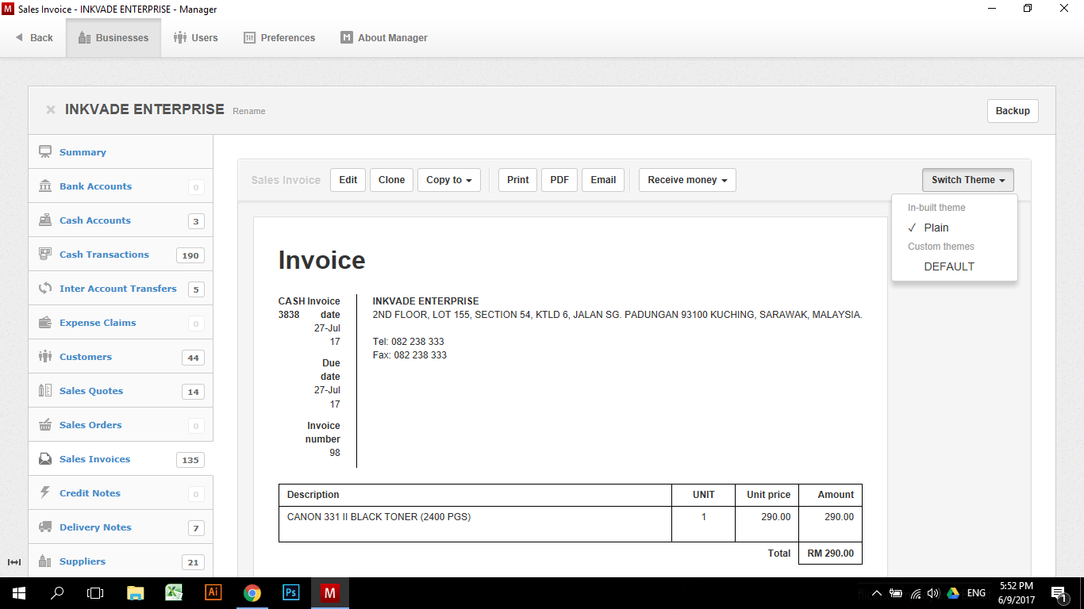The height and width of the screenshot is (609, 1084).
Task: Click the Delivery Notes truck icon
Action: point(45,527)
